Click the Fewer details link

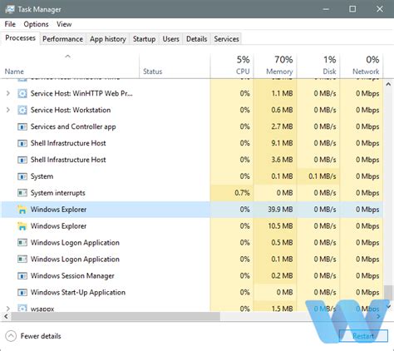[x=41, y=336]
